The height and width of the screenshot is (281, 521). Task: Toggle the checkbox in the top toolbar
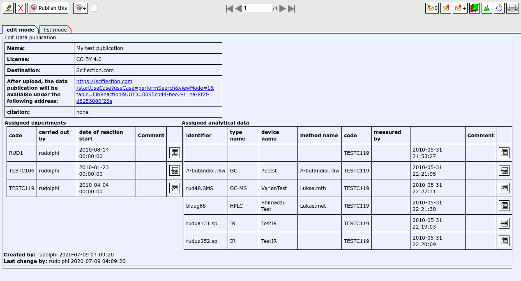tap(94, 8)
